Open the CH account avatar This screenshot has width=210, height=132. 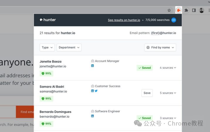tap(174, 20)
